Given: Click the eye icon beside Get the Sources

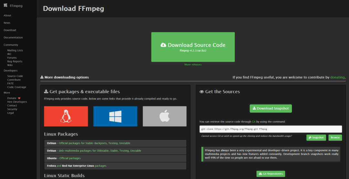Looking at the screenshot, I should pos(202,92).
